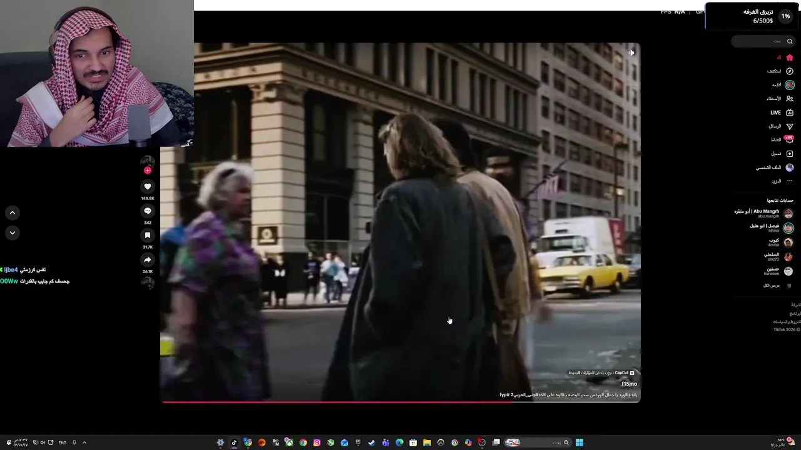Viewport: 801px width, 450px height.
Task: Click the f15jno username on the video
Action: click(629, 384)
